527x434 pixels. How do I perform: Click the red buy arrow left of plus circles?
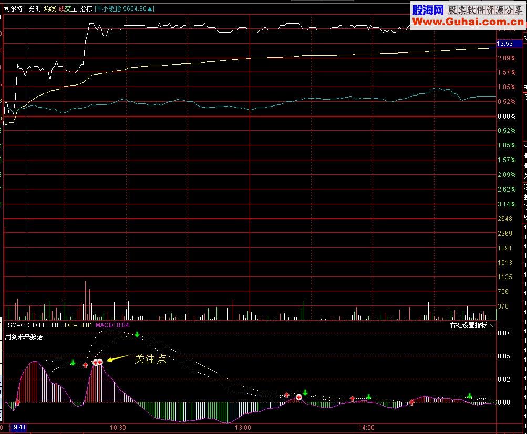click(x=85, y=365)
